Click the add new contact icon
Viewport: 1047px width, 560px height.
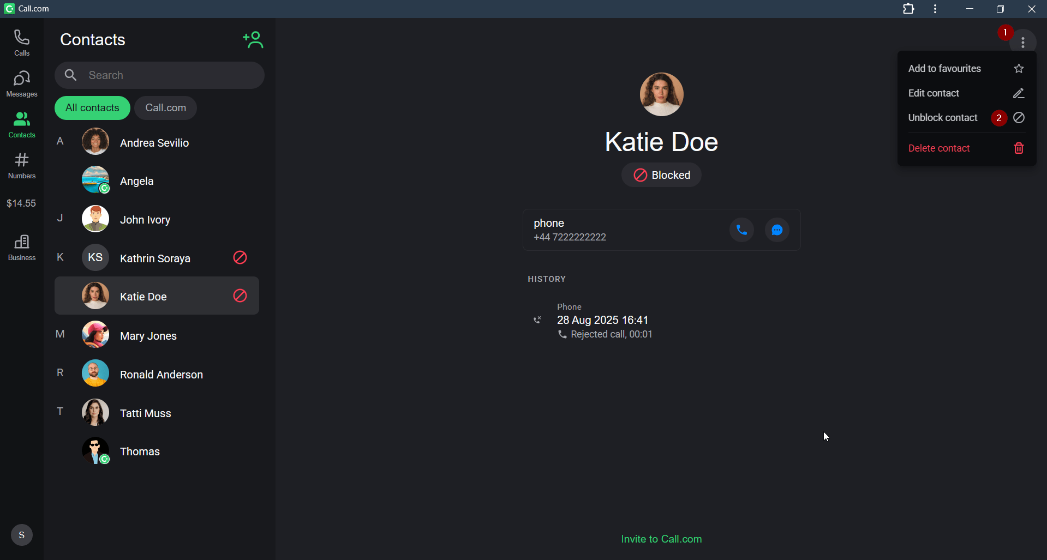coord(253,40)
